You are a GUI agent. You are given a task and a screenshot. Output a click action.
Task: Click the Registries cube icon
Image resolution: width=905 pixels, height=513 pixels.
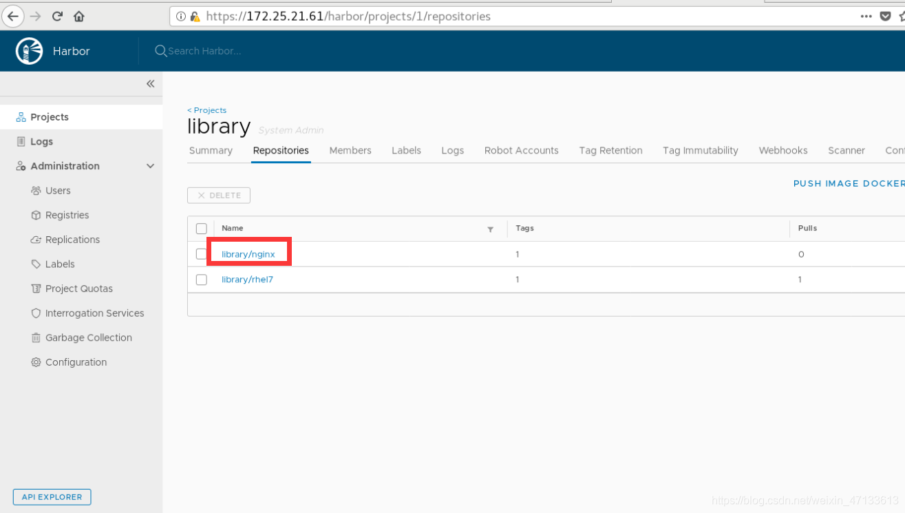[x=36, y=215]
